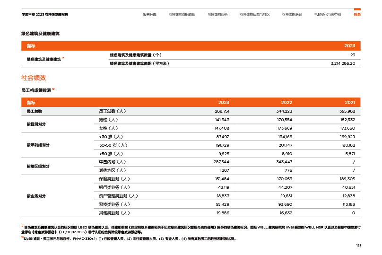Click the 2022 total employees value 344,223
382x255 pixels.
[284, 111]
